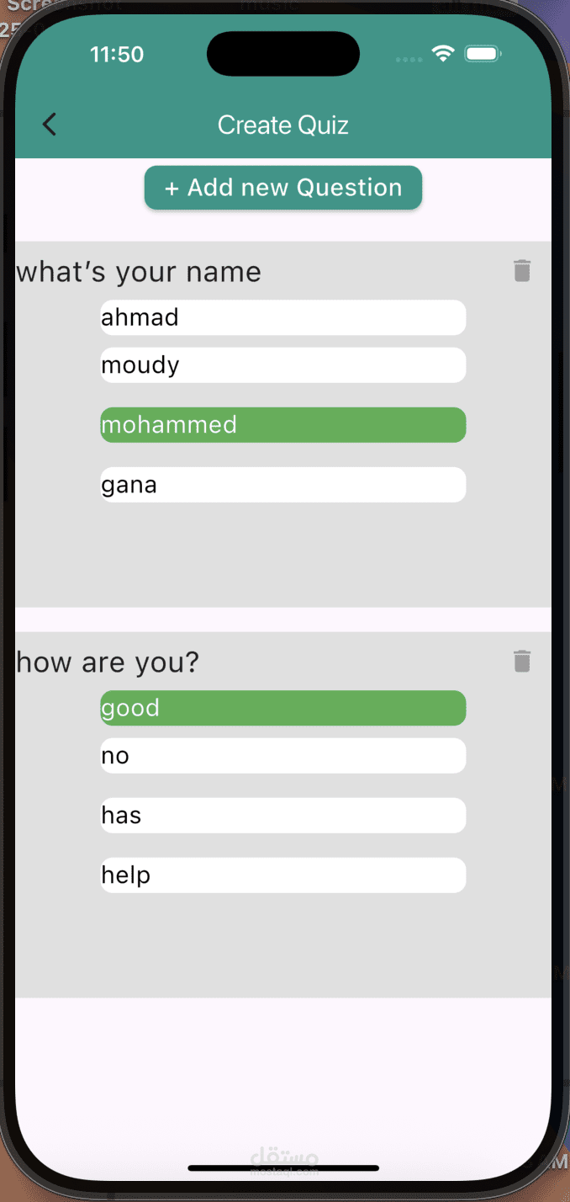The image size is (570, 1202).
Task: Tap the Create Quiz title
Action: click(x=283, y=125)
